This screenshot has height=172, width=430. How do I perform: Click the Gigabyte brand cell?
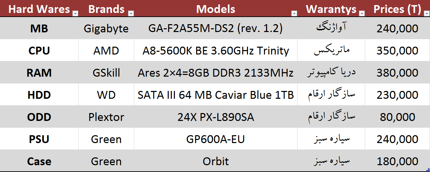[106, 29]
